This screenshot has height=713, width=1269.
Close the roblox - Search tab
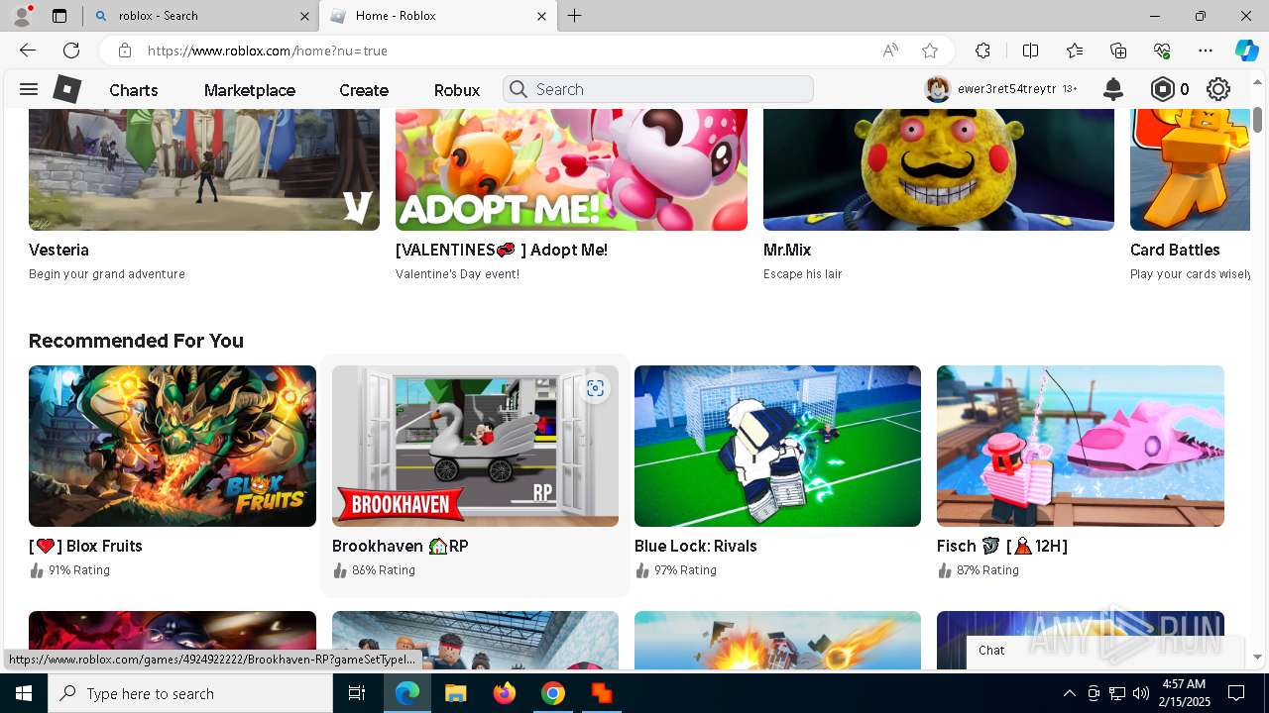[x=304, y=16]
